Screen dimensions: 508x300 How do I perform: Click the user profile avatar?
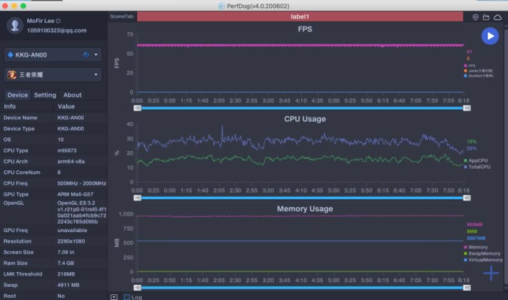pos(15,25)
